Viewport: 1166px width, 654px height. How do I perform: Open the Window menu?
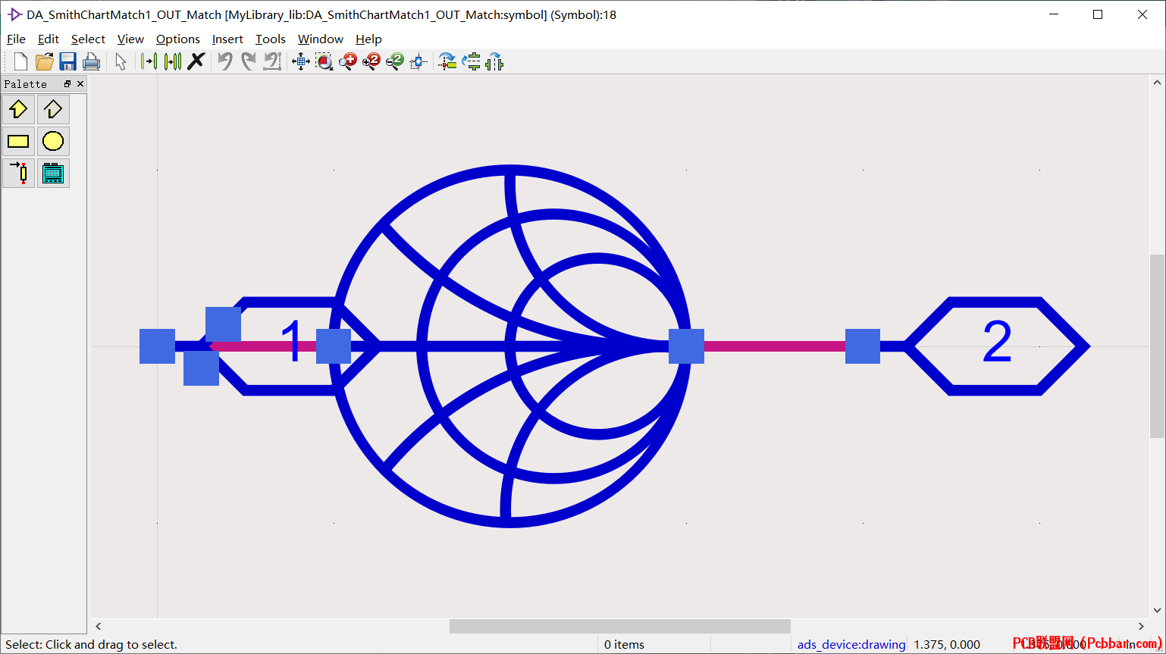[x=321, y=39]
